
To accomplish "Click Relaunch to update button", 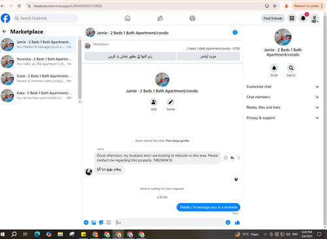I will pyautogui.click(x=306, y=6).
